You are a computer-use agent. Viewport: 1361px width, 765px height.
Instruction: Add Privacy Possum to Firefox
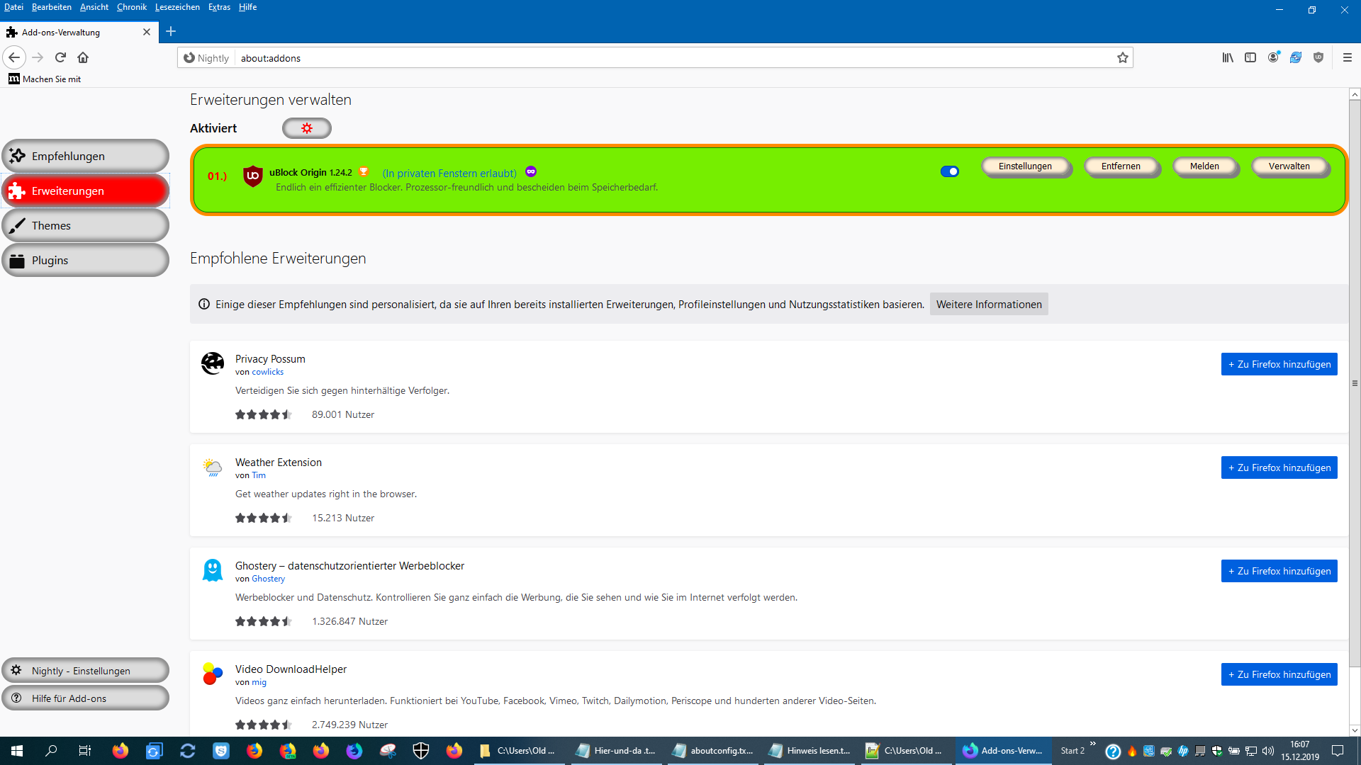(x=1279, y=364)
